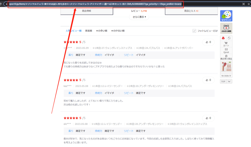The height and width of the screenshot is (147, 251).
Task: Like the ale*** review thumbs-up
Action: pyautogui.click(x=208, y=118)
